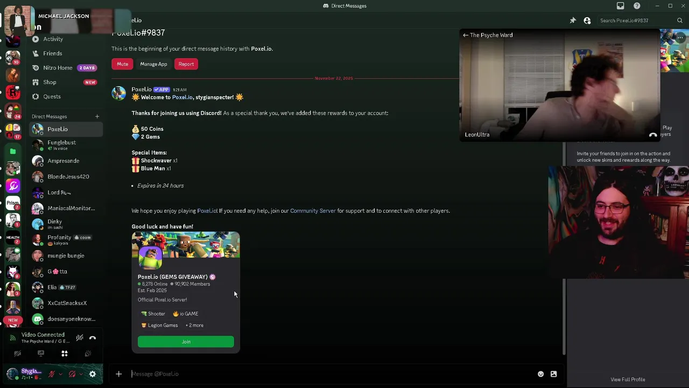This screenshot has width=689, height=388.
Task: Click back arrow beside The Psyche Ward
Action: [465, 35]
